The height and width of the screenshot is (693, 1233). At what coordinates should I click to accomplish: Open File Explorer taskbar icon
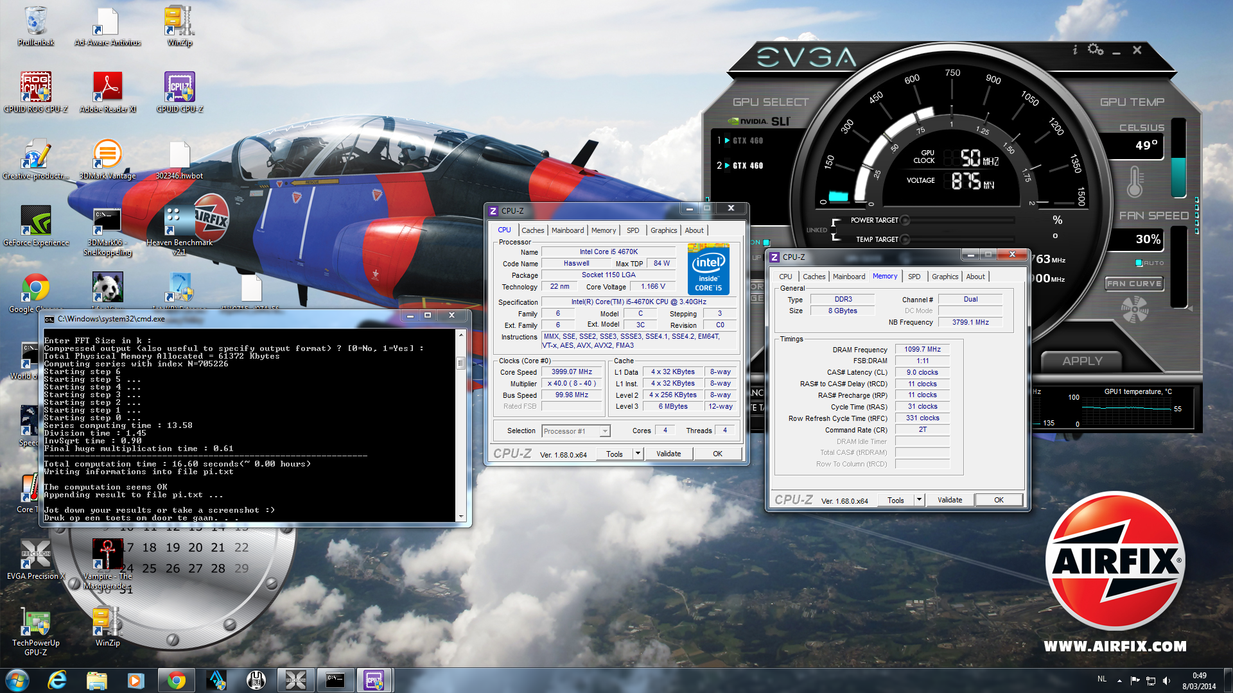pos(96,680)
